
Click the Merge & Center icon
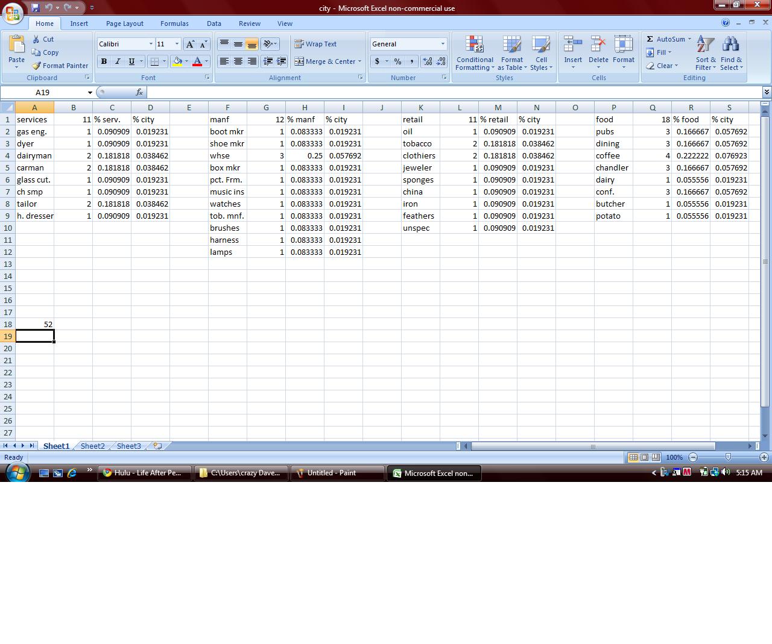299,61
